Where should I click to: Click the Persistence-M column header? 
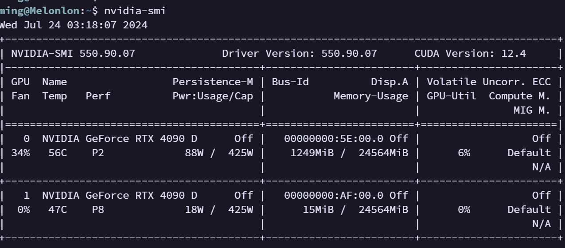[213, 82]
